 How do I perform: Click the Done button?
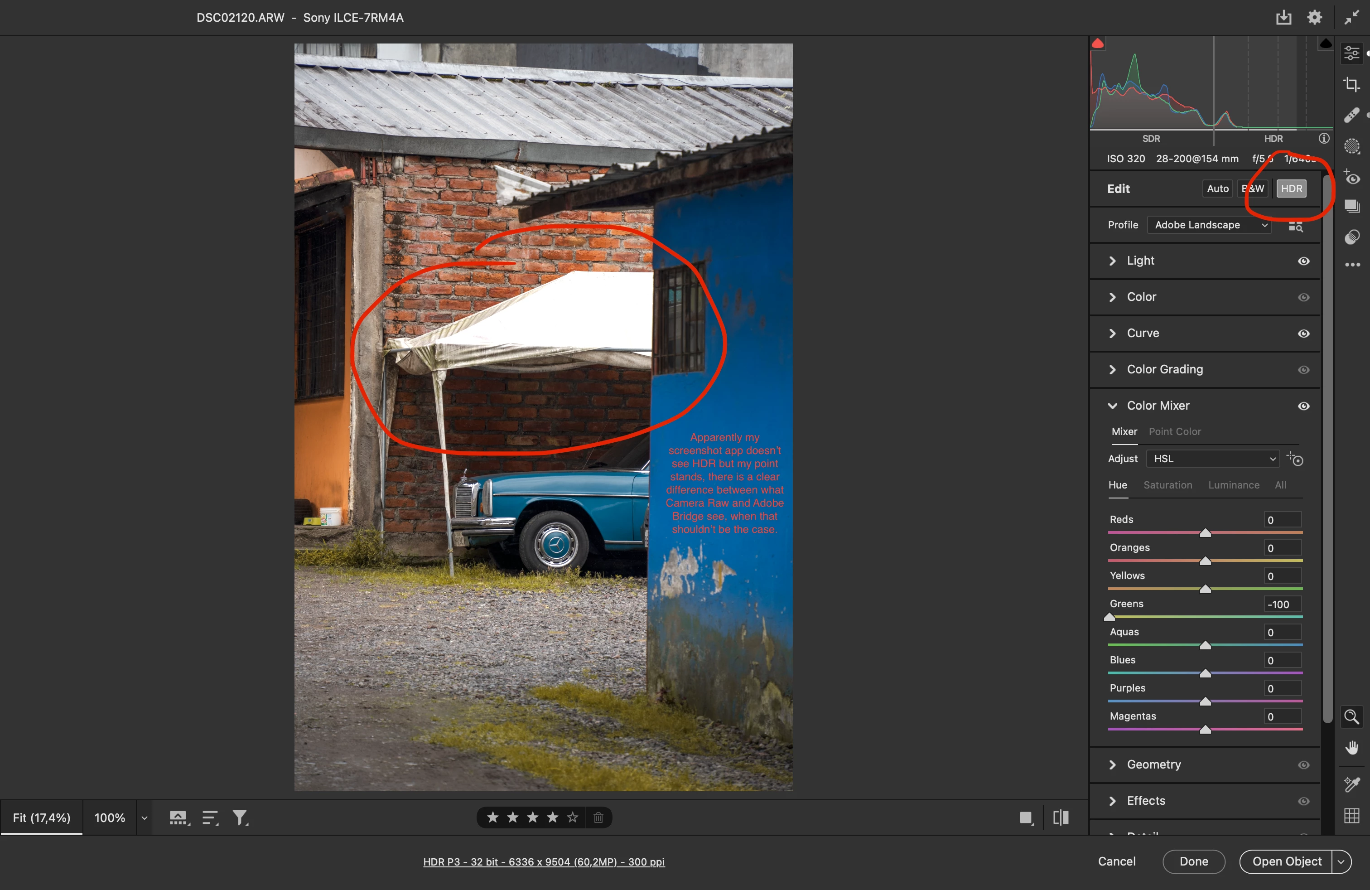coord(1193,861)
